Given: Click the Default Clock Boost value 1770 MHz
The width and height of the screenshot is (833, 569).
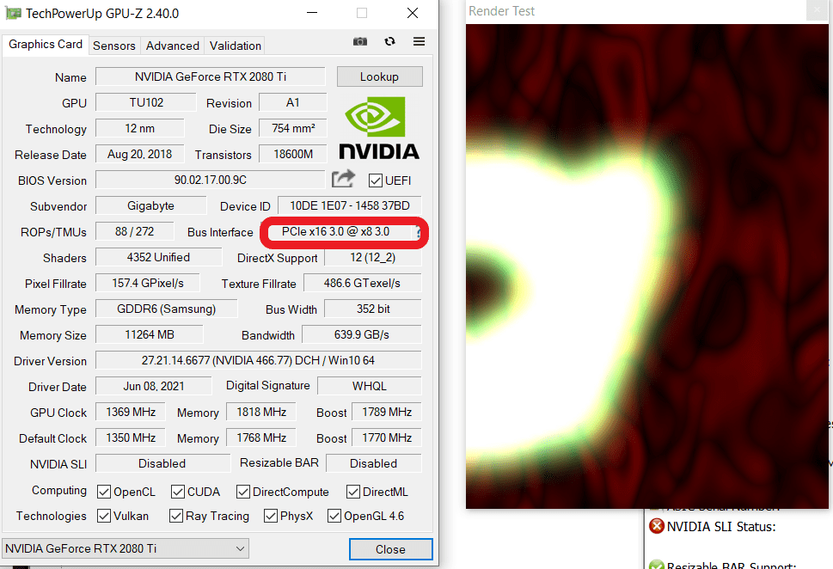Looking at the screenshot, I should click(387, 437).
